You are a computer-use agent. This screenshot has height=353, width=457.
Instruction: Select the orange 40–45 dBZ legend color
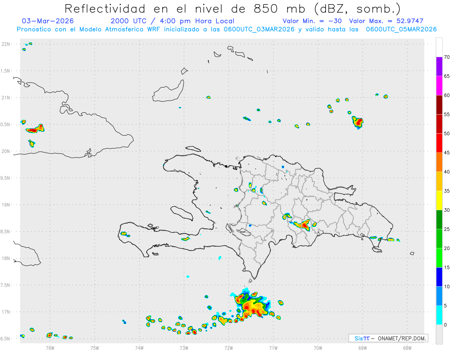pyautogui.click(x=439, y=162)
